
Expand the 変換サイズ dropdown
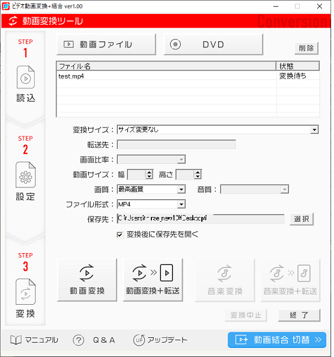pos(314,130)
